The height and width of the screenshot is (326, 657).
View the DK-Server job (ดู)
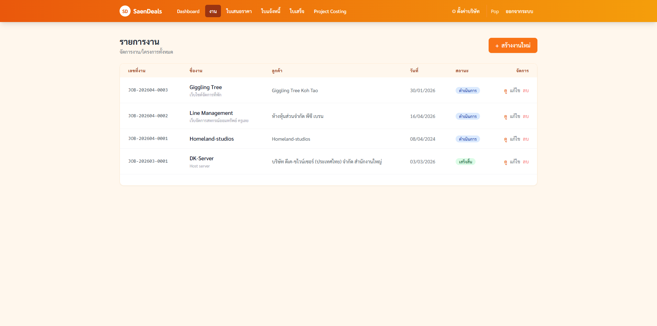[x=505, y=162]
